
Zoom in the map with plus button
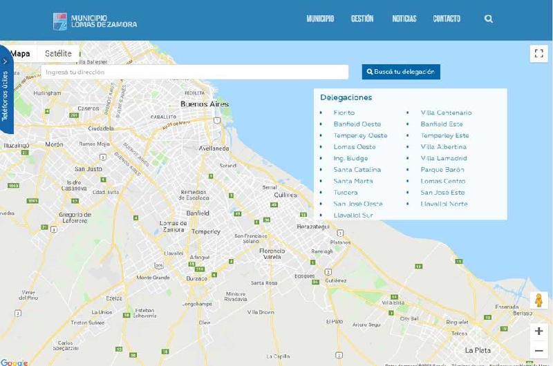click(538, 331)
